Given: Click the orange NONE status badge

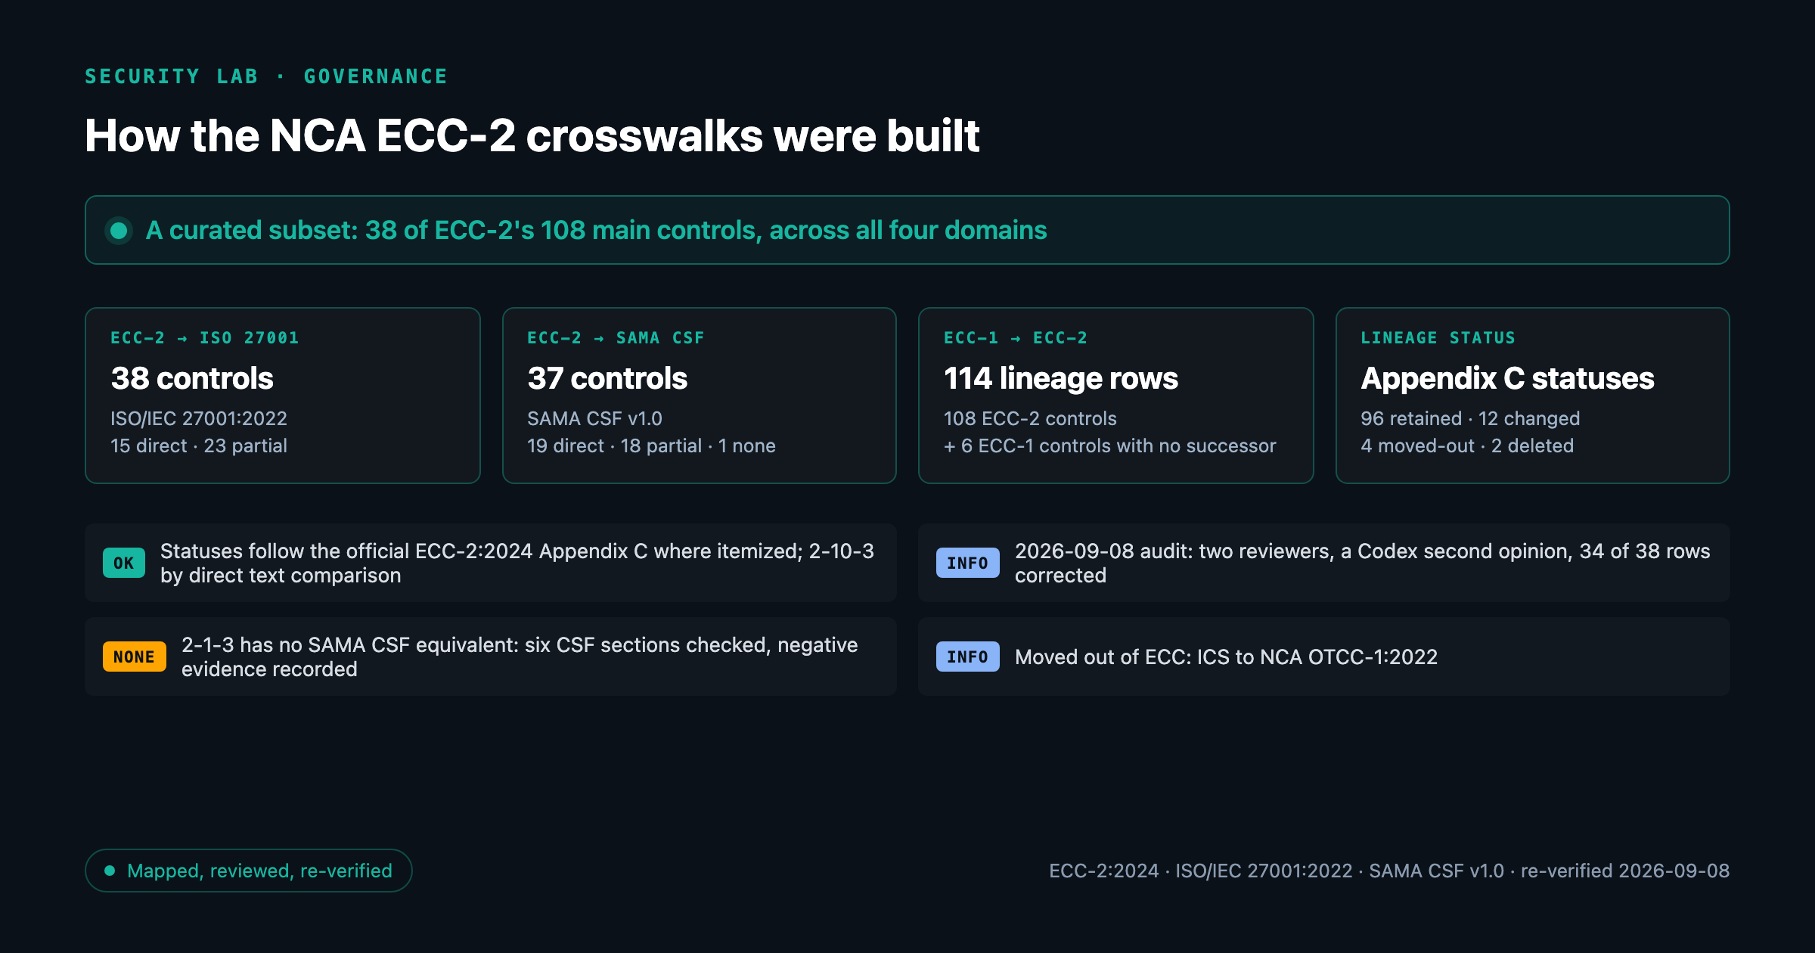Looking at the screenshot, I should click(135, 657).
